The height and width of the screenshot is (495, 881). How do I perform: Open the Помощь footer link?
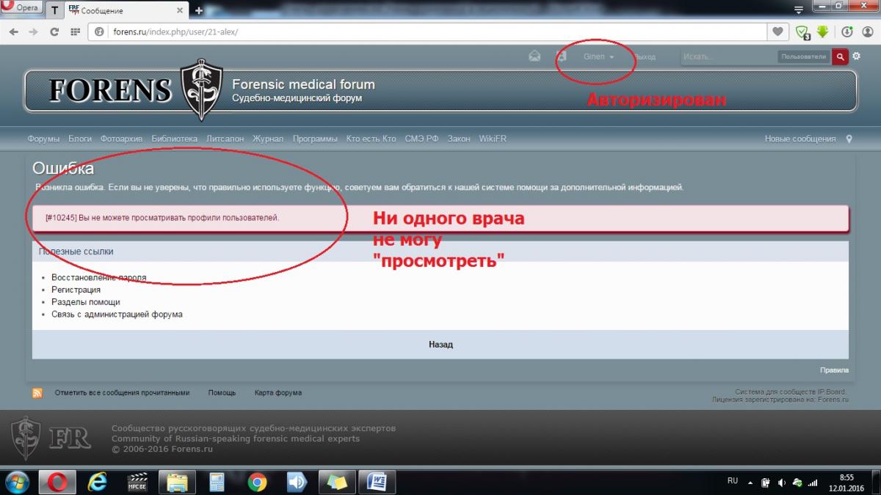pos(222,393)
